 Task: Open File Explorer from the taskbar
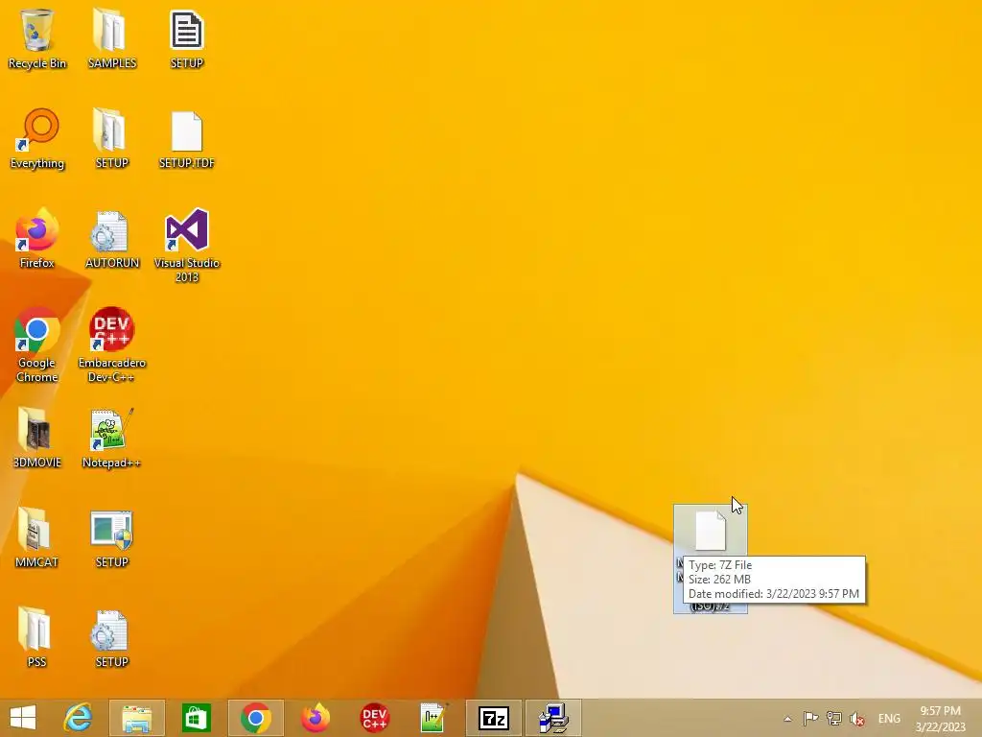[x=136, y=718]
